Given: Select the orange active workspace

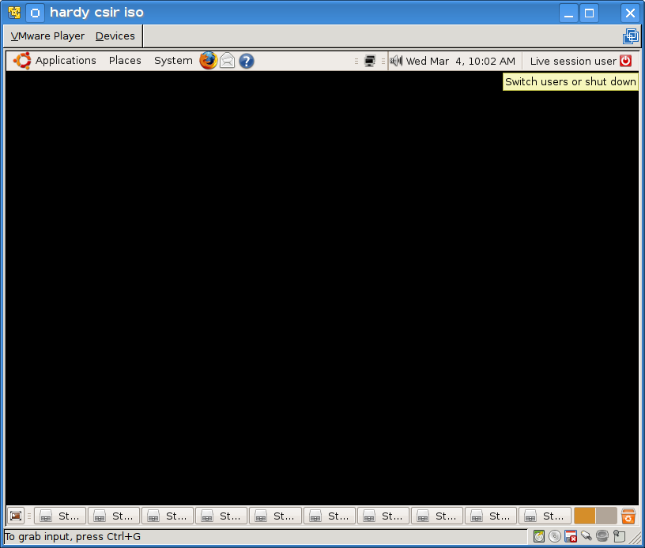Looking at the screenshot, I should (x=585, y=516).
